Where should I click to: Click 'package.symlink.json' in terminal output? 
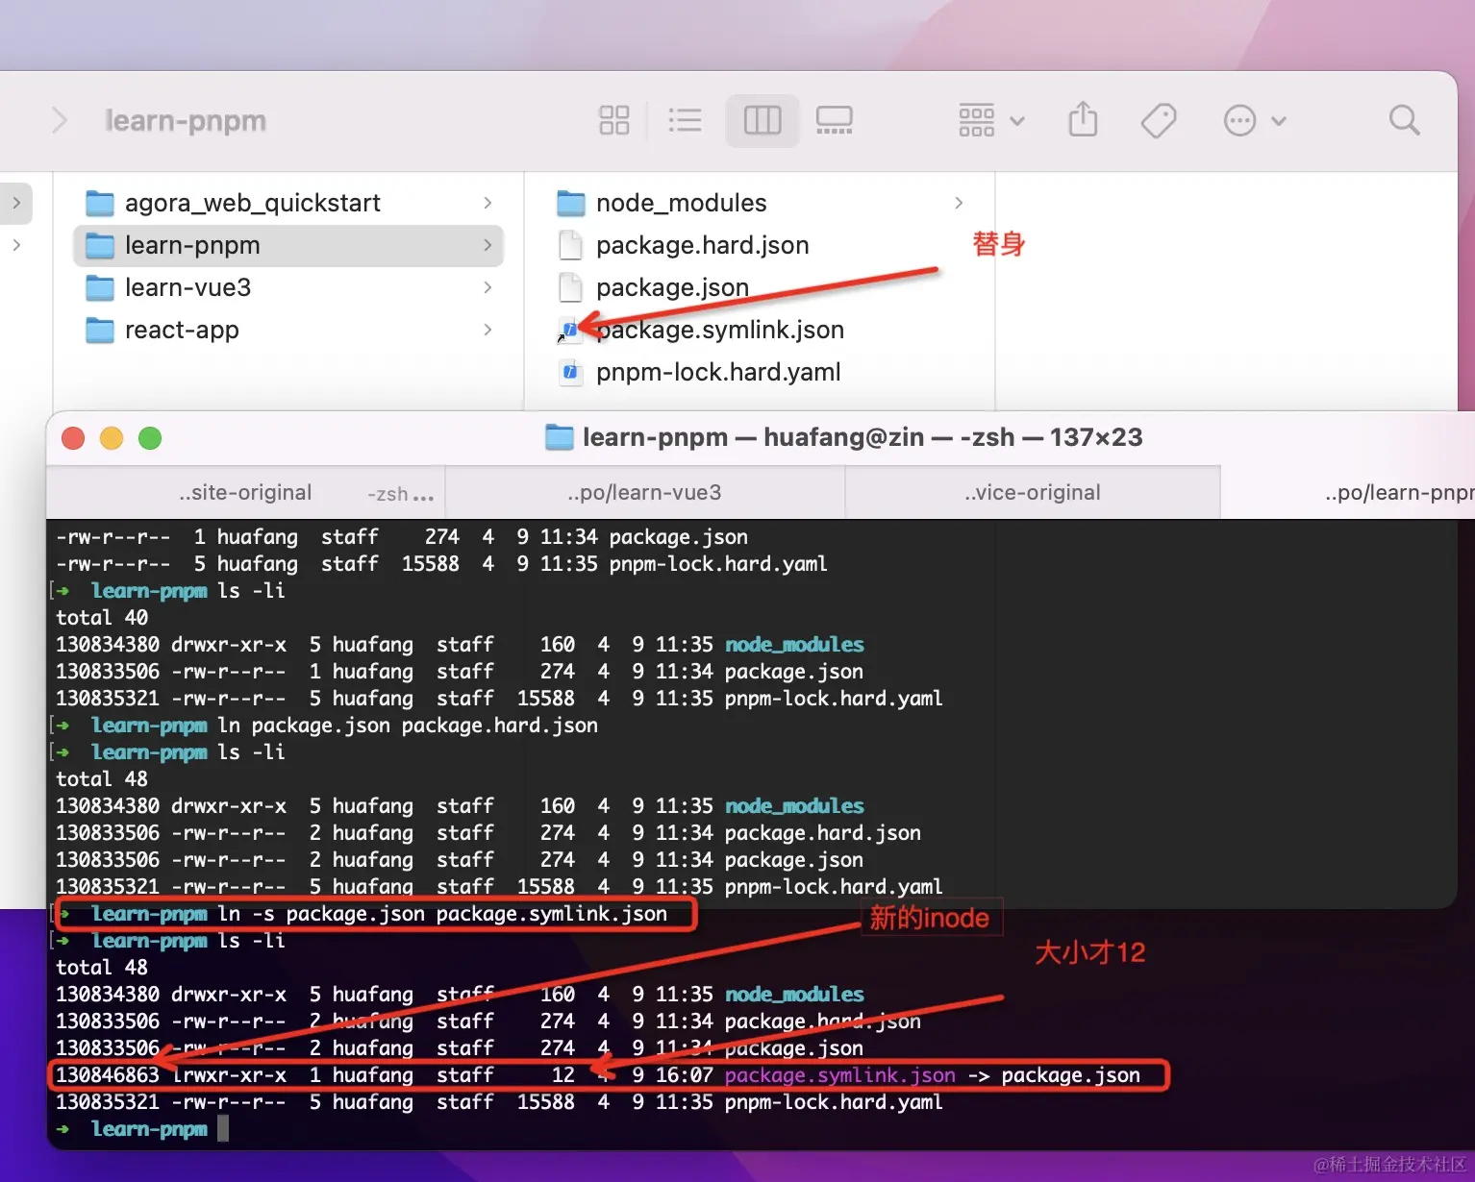[x=840, y=1075]
